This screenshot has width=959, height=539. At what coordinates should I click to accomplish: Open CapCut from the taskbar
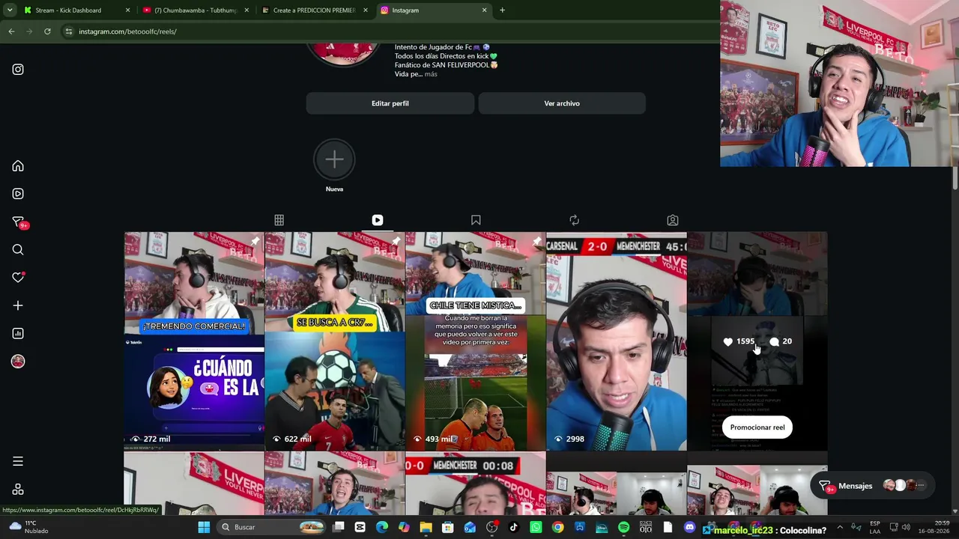(360, 527)
